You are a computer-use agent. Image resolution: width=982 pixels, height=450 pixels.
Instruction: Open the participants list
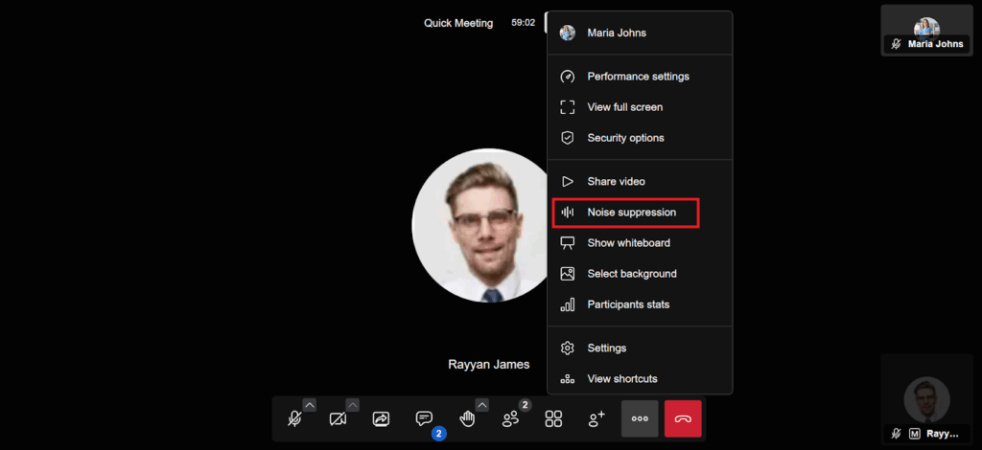pyautogui.click(x=510, y=419)
